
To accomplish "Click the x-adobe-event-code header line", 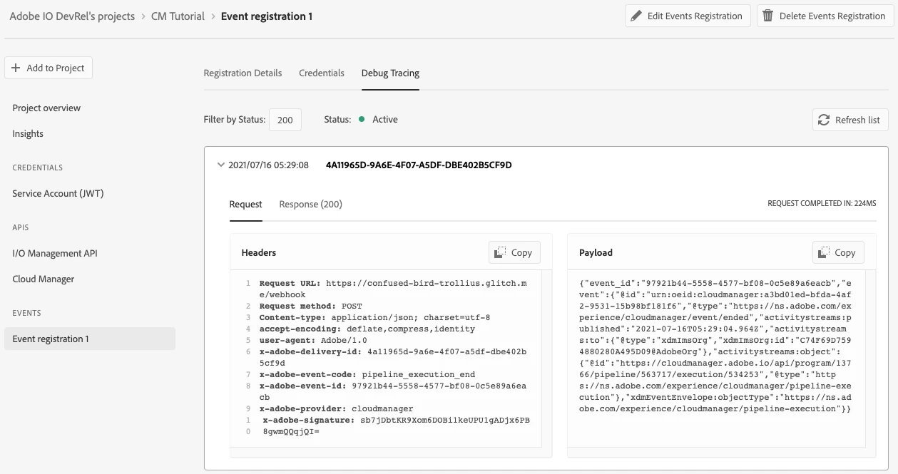I will pyautogui.click(x=367, y=374).
